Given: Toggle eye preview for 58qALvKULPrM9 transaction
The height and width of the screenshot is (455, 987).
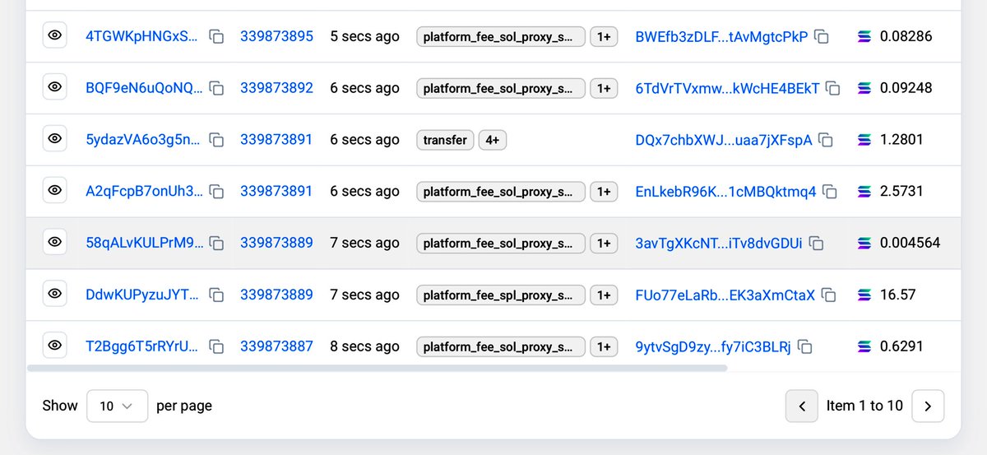Looking at the screenshot, I should [55, 243].
